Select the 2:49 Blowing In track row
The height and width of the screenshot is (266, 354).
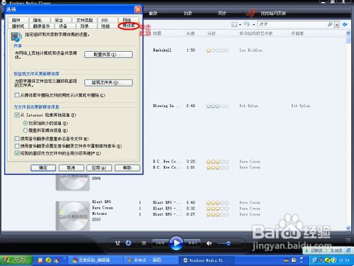232,106
